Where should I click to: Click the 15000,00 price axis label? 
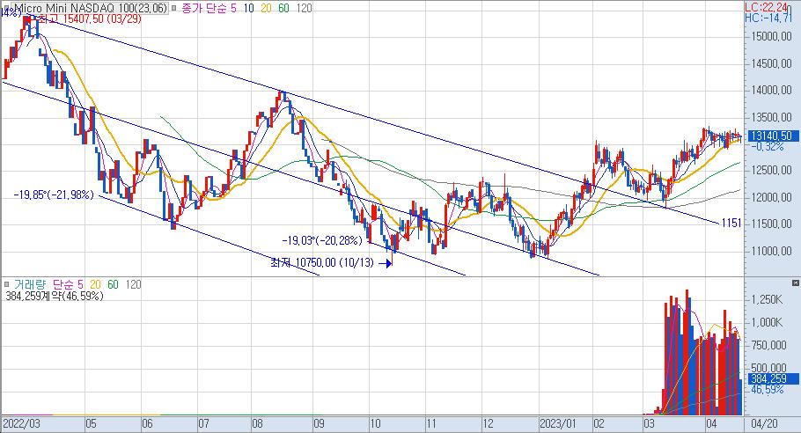[x=771, y=37]
